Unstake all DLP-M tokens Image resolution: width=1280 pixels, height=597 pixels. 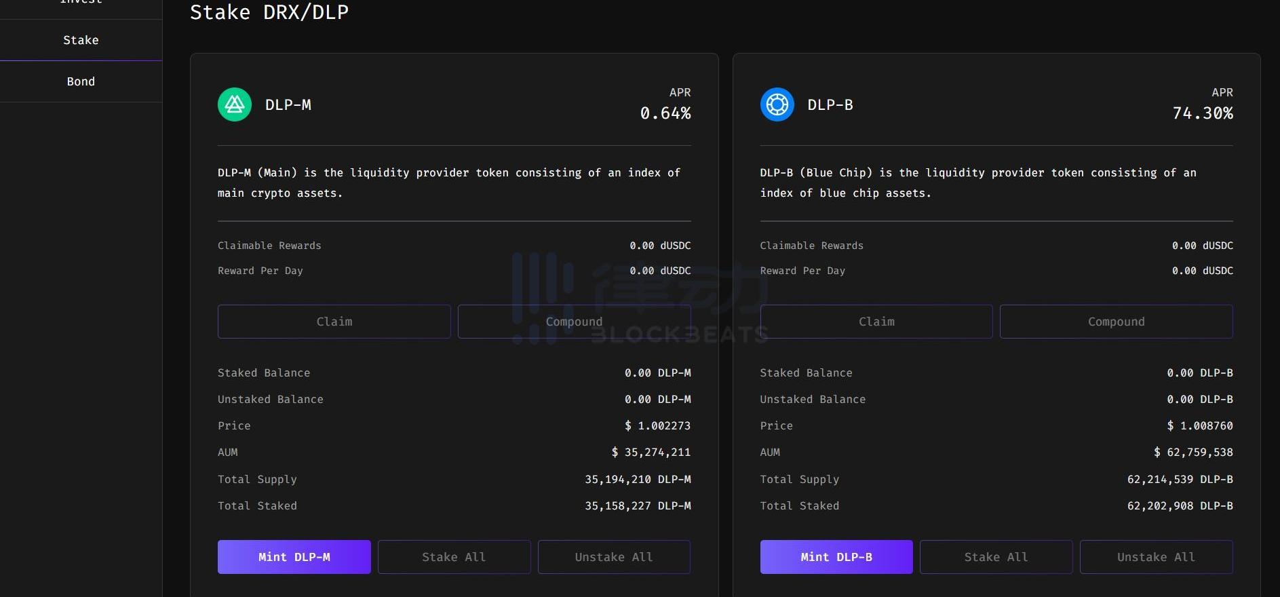click(614, 557)
